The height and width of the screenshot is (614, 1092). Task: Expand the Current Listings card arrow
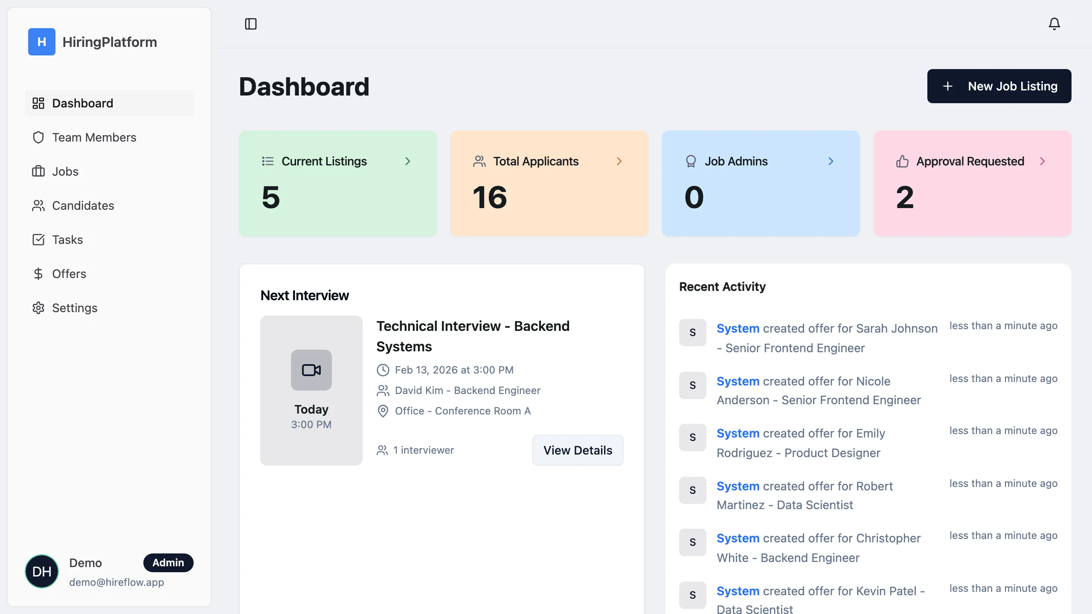point(408,161)
